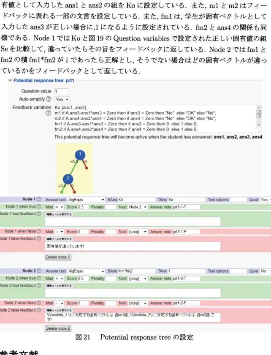Show editing tools for Node 1 false feedback
271x355 pixels.
coord(59,239)
